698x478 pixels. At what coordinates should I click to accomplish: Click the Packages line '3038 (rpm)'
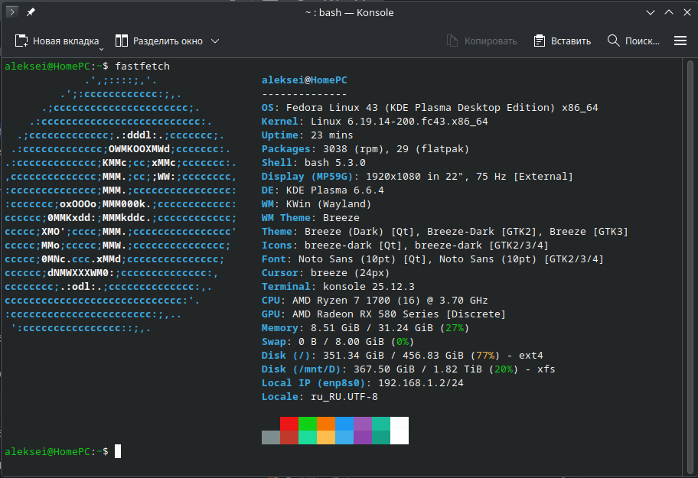click(366, 149)
